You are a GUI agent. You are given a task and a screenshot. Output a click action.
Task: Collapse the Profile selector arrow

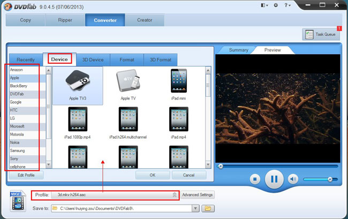click(x=175, y=195)
